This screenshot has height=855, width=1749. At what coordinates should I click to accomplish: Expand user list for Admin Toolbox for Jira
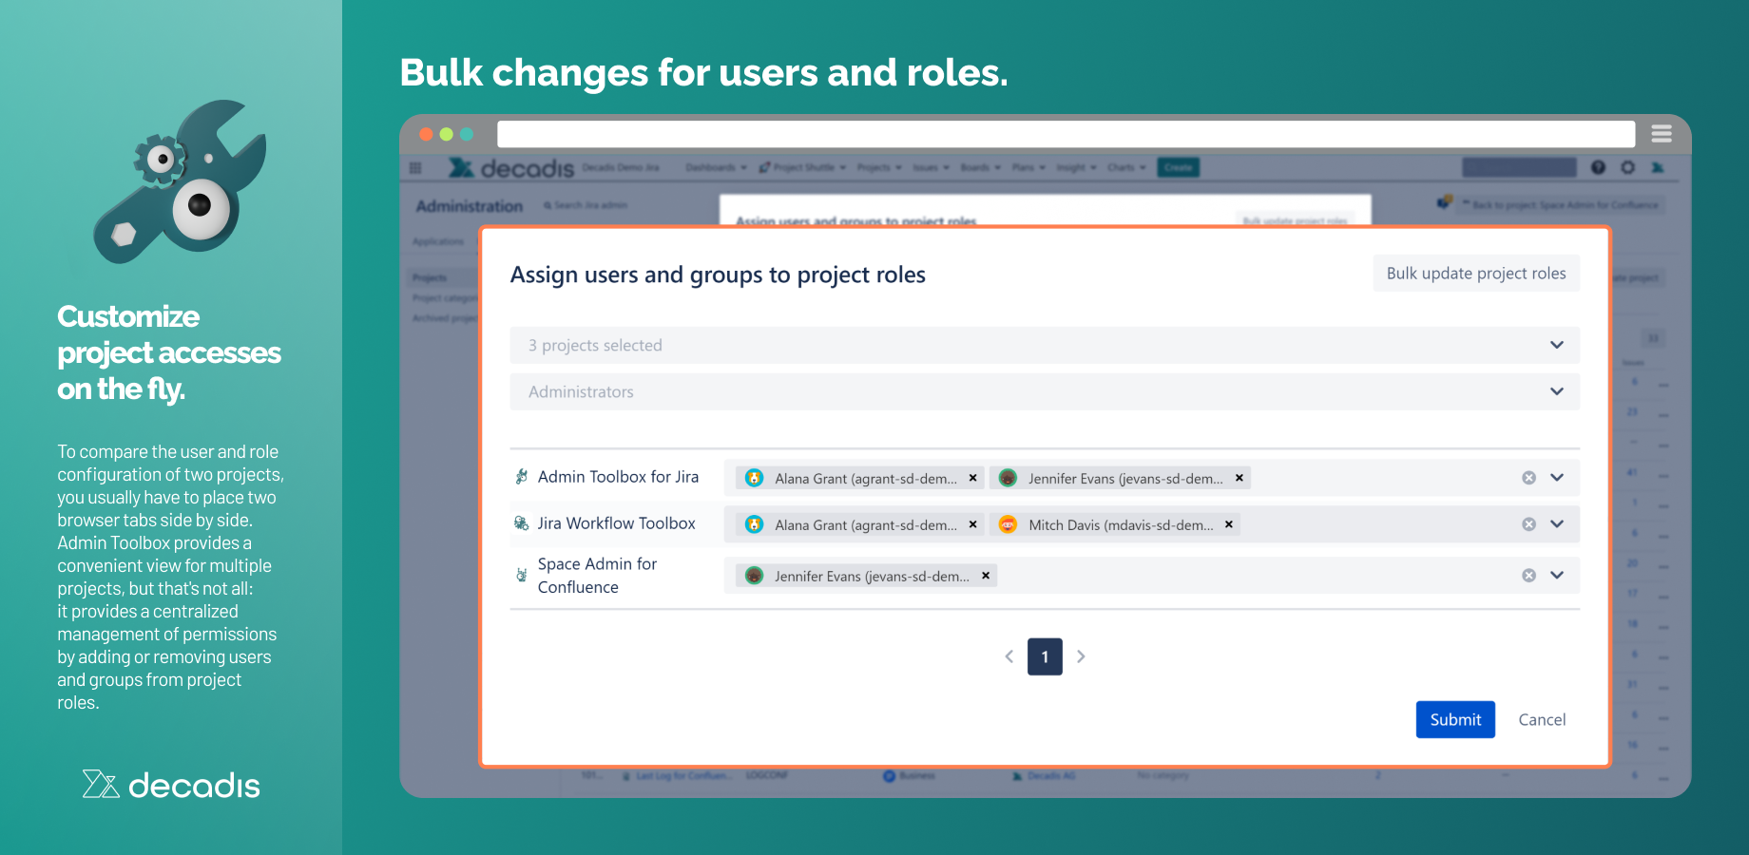1557,478
